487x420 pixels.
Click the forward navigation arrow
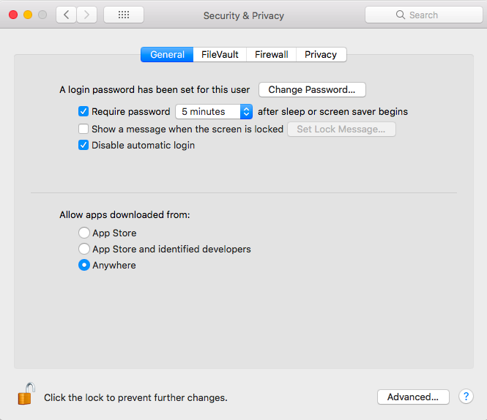pos(86,15)
